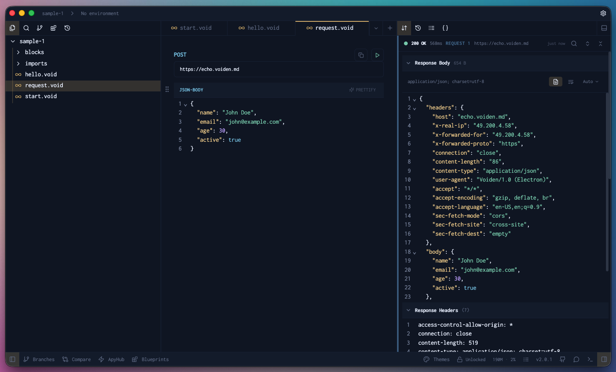616x372 pixels.
Task: Send the request with the play button
Action: coord(377,55)
